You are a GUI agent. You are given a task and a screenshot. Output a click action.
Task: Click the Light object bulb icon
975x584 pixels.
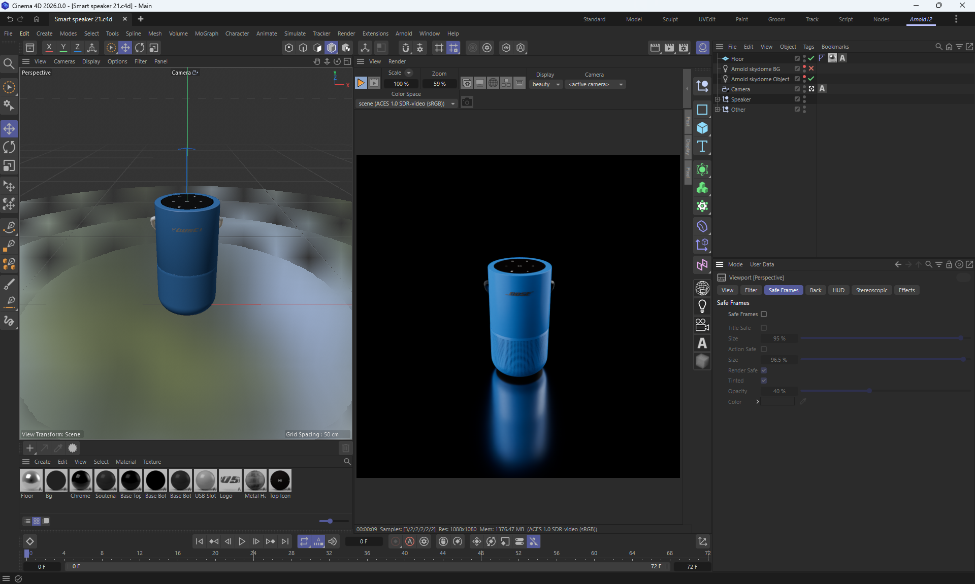click(702, 306)
